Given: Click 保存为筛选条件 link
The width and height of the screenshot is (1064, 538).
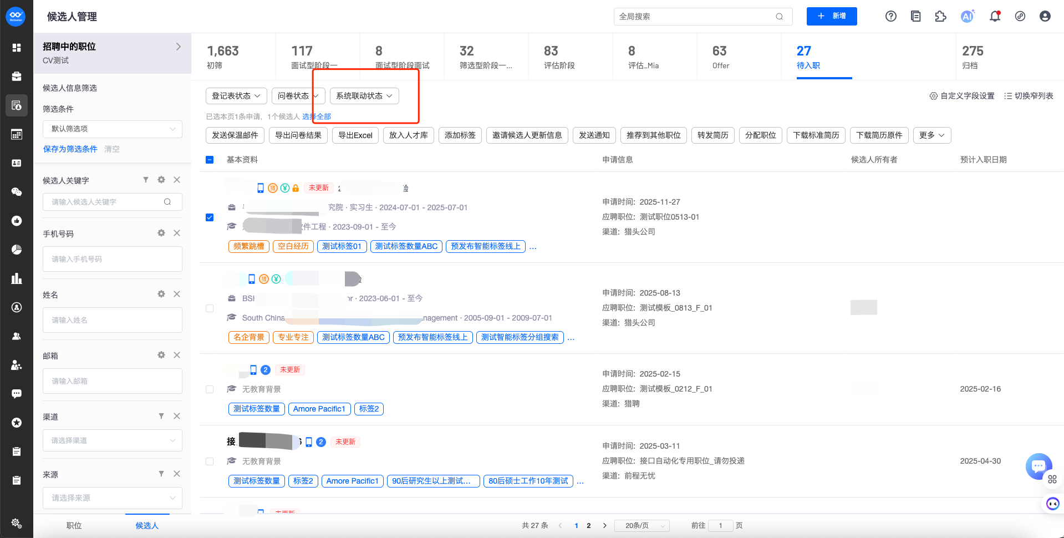Looking at the screenshot, I should coord(70,149).
